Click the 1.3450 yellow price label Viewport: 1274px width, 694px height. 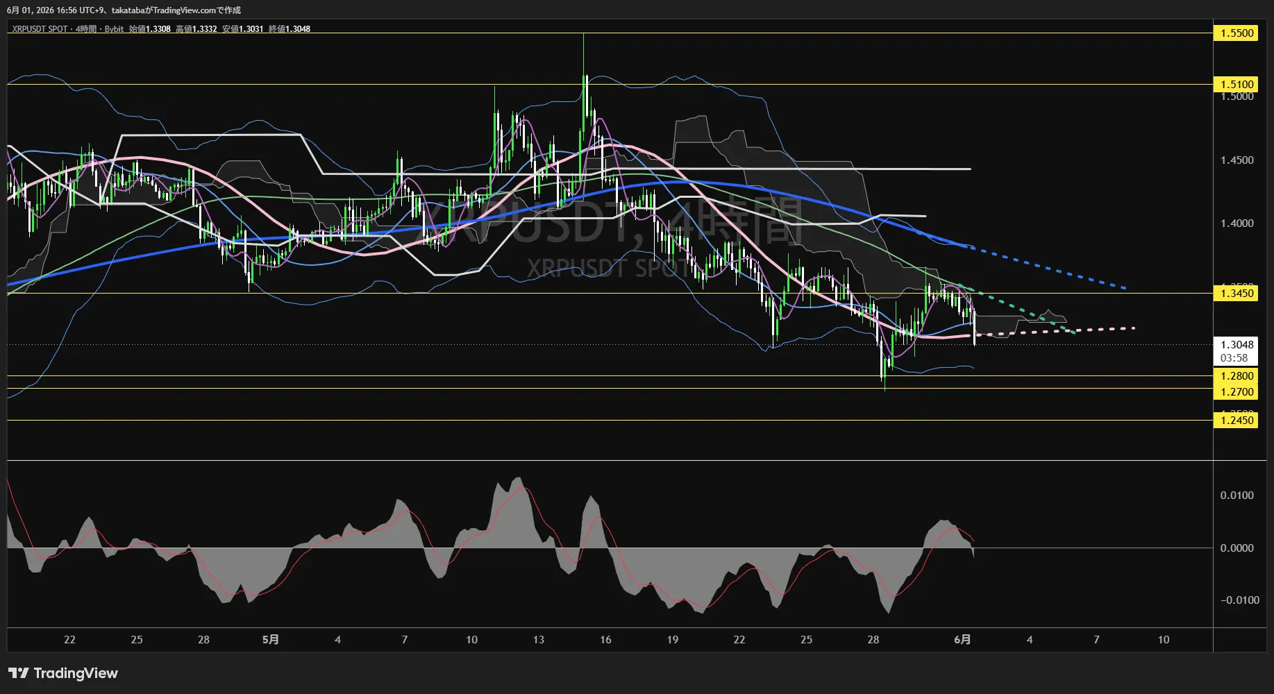coord(1235,294)
